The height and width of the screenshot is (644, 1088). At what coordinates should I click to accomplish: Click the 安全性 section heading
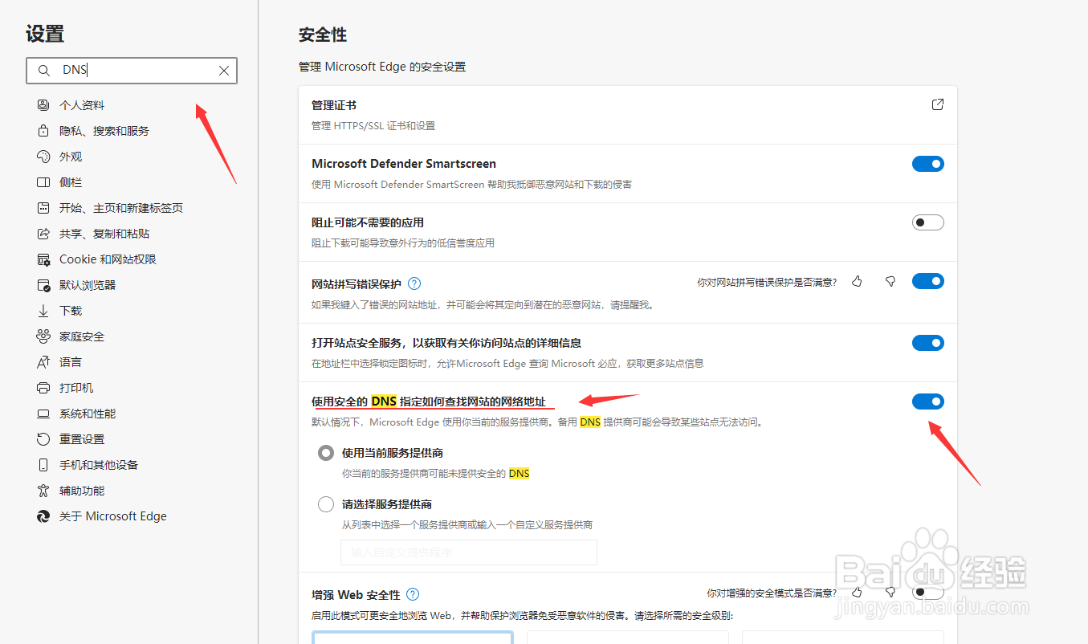point(323,35)
